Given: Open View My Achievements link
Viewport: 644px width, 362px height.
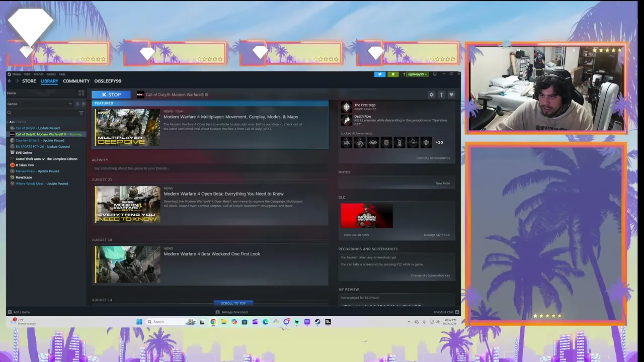Looking at the screenshot, I should [x=433, y=158].
